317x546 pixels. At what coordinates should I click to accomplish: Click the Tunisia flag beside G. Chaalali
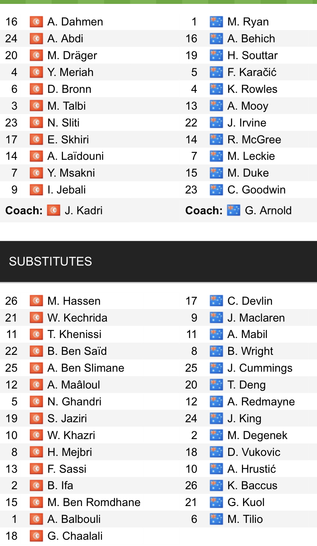(36, 536)
